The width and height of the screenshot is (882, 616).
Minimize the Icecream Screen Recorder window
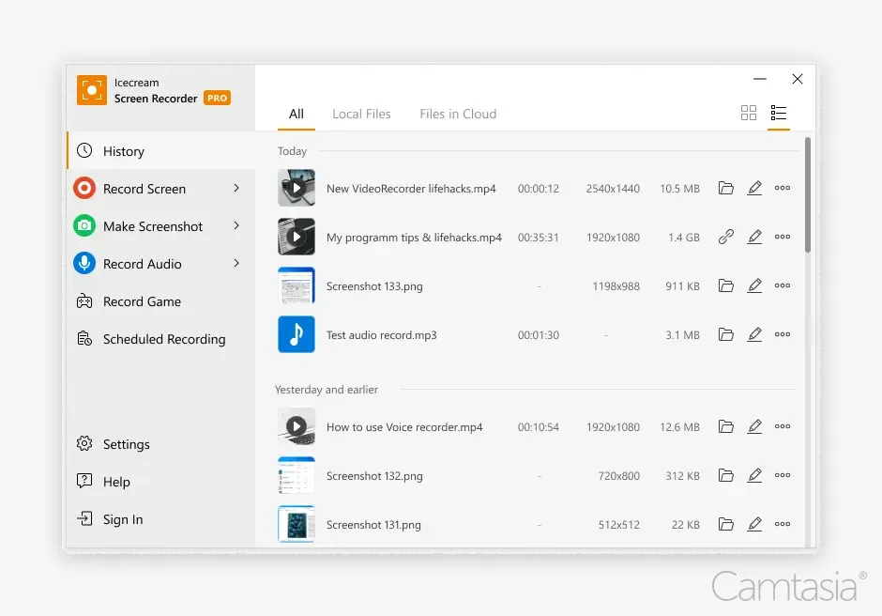760,79
